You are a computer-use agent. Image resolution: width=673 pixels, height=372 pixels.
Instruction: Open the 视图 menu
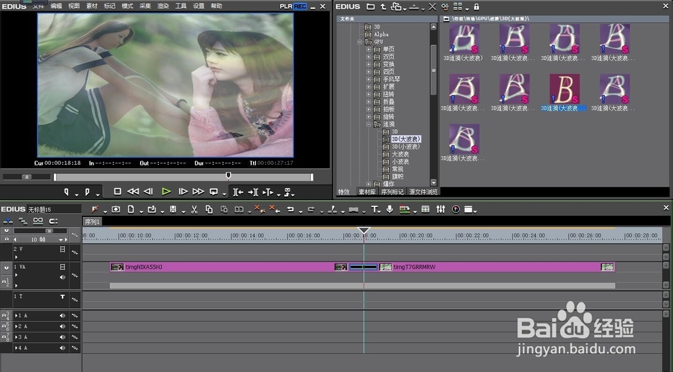pyautogui.click(x=74, y=6)
